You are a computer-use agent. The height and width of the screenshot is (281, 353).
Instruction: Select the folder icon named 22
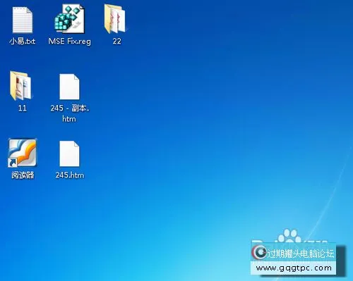(x=115, y=19)
